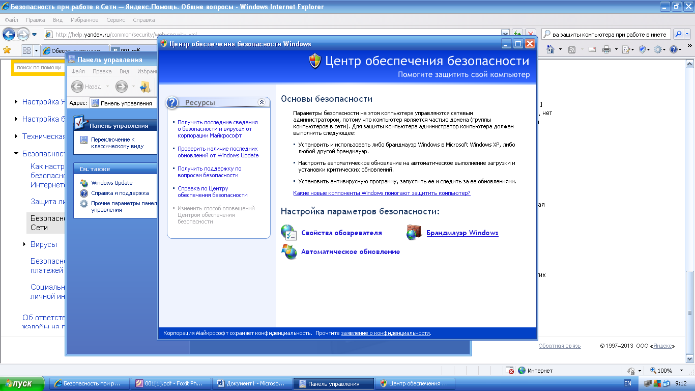Open Справка и поддержка in См. также
Image resolution: width=695 pixels, height=391 pixels.
(120, 193)
